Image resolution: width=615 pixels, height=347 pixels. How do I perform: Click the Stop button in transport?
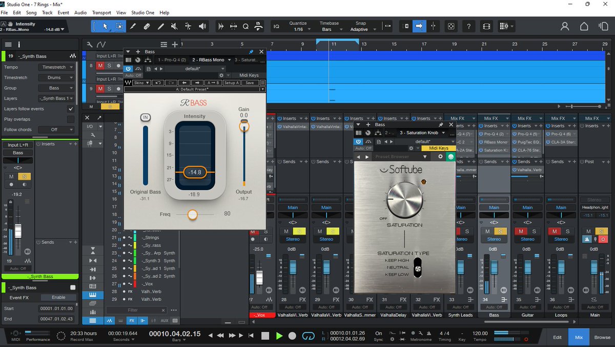coord(265,336)
